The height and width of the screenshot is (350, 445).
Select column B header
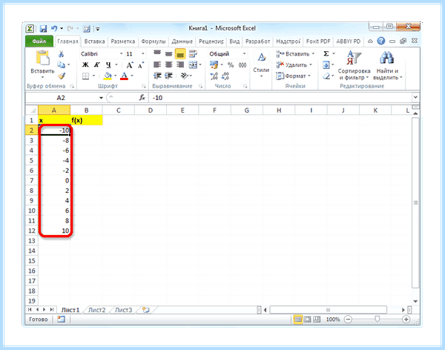click(86, 110)
